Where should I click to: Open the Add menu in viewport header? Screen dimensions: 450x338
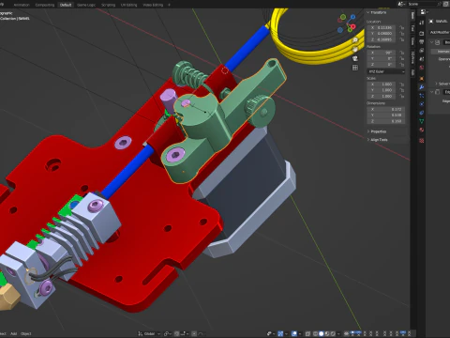click(14, 333)
